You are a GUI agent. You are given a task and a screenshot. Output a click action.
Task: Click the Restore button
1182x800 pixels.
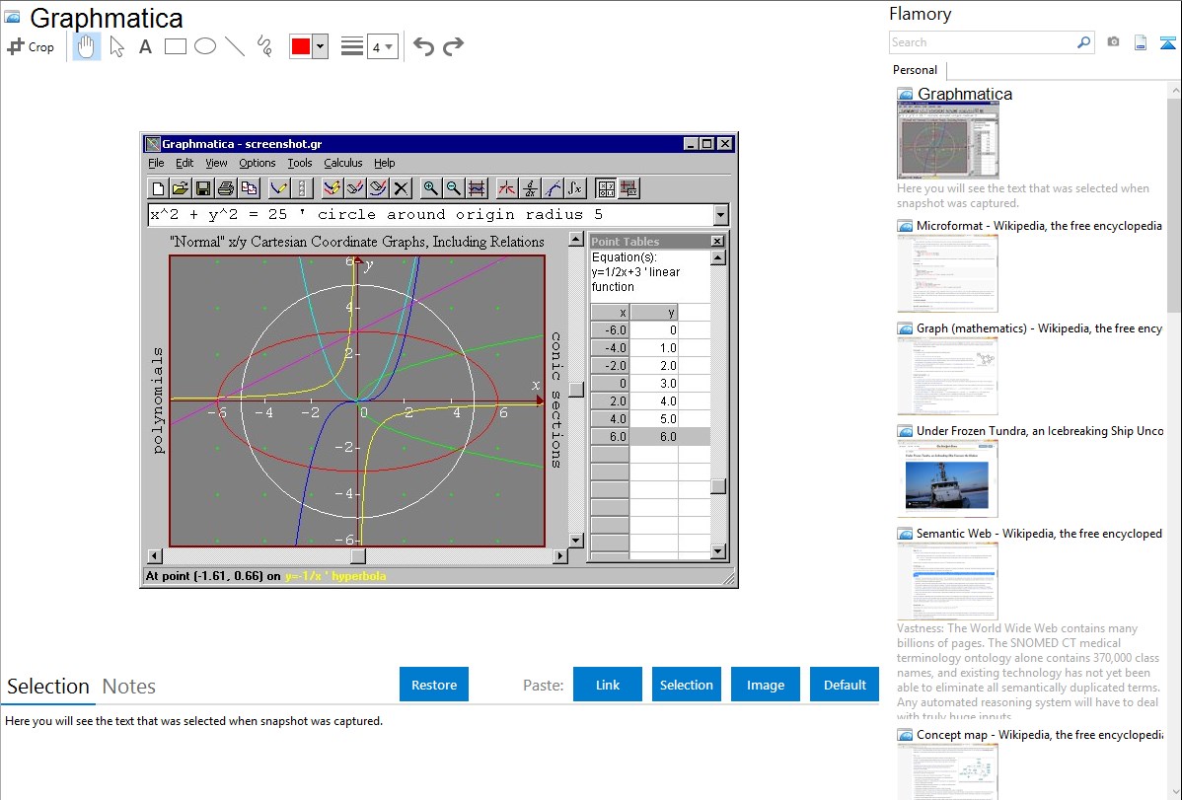click(x=434, y=685)
